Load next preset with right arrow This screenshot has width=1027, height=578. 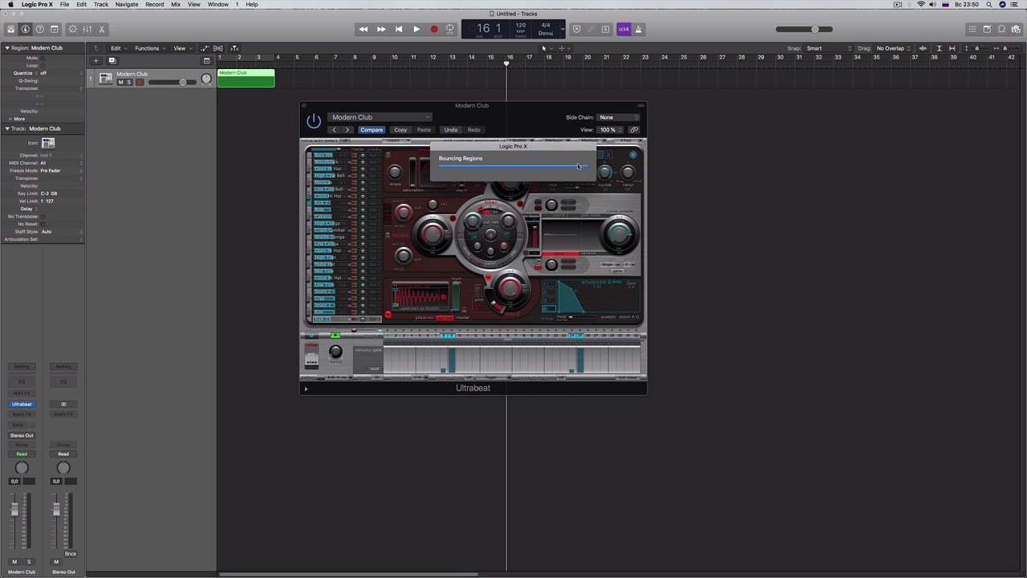tap(347, 130)
